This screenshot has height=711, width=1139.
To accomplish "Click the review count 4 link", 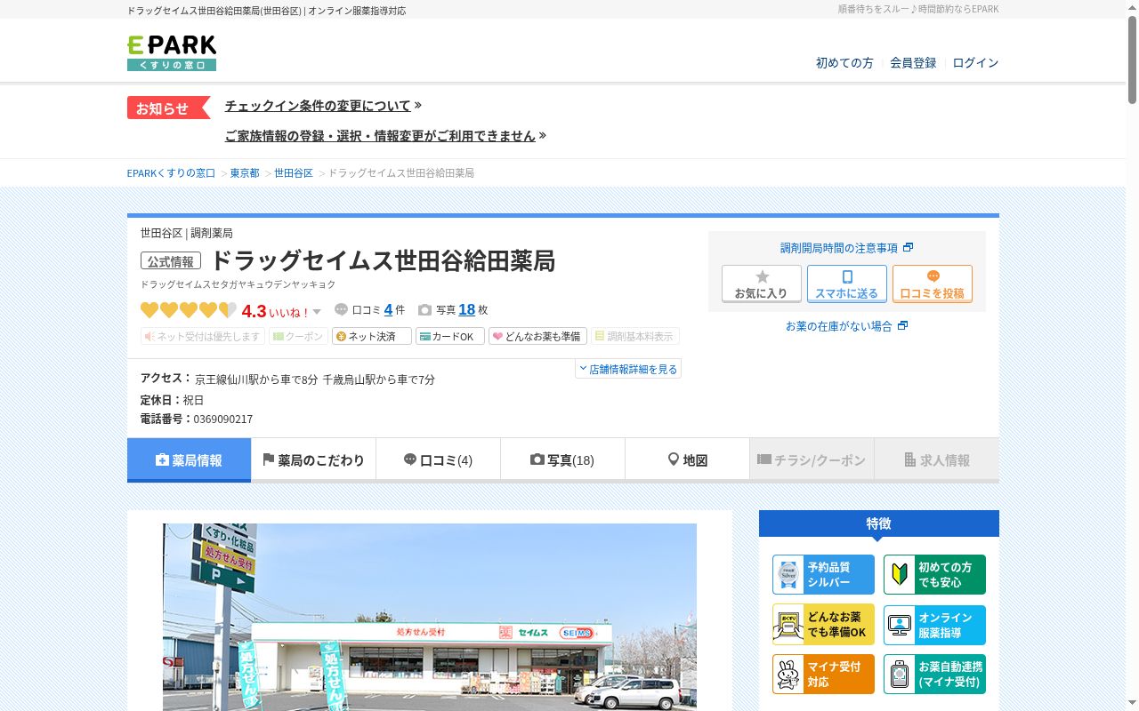I will click(x=388, y=310).
